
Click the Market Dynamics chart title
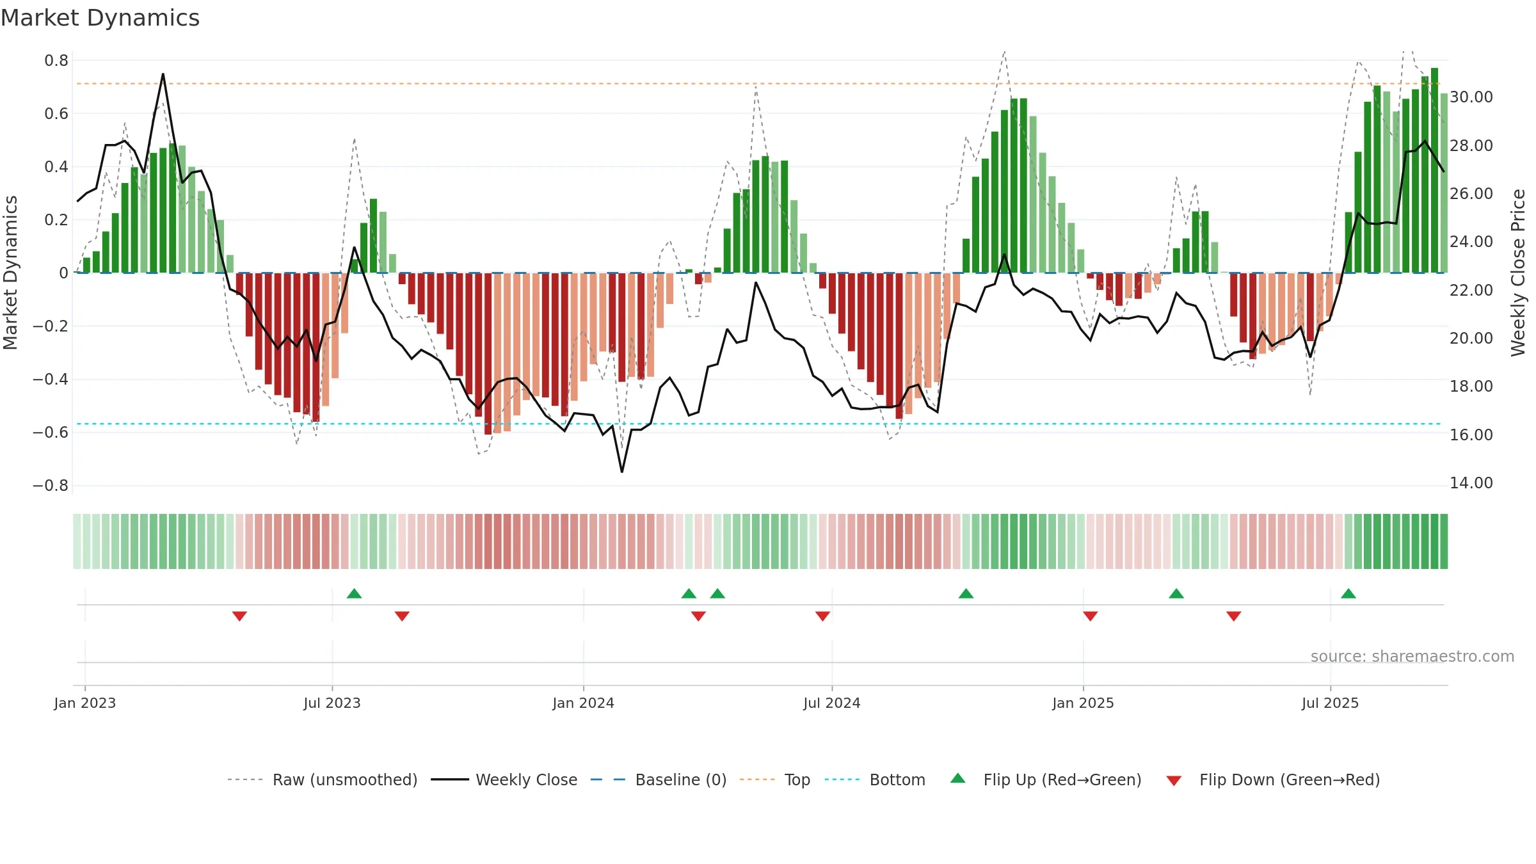(x=100, y=18)
